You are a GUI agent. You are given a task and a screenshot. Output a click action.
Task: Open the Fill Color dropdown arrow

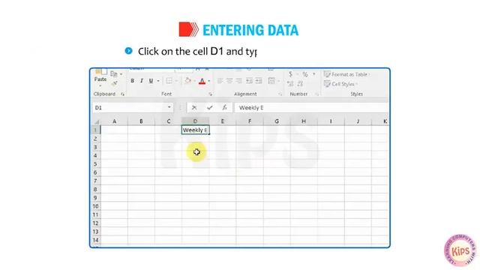195,81
